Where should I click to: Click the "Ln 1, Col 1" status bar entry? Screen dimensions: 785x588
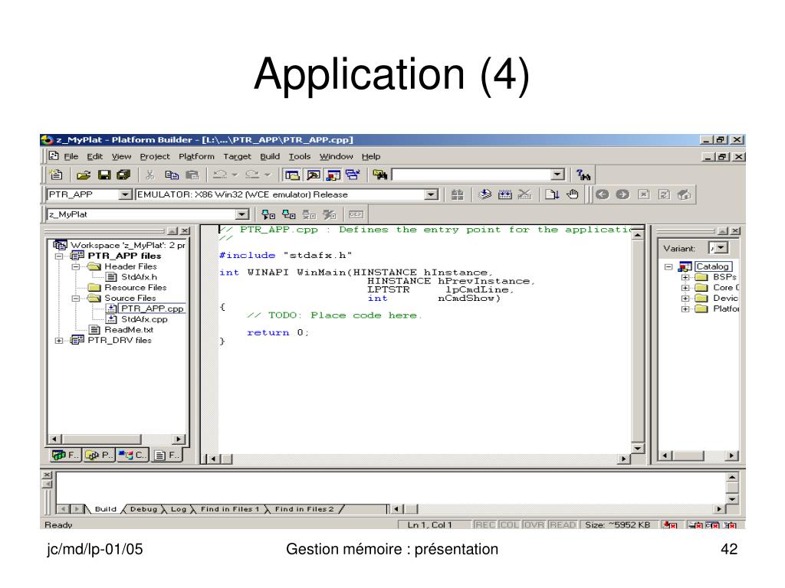pos(429,524)
